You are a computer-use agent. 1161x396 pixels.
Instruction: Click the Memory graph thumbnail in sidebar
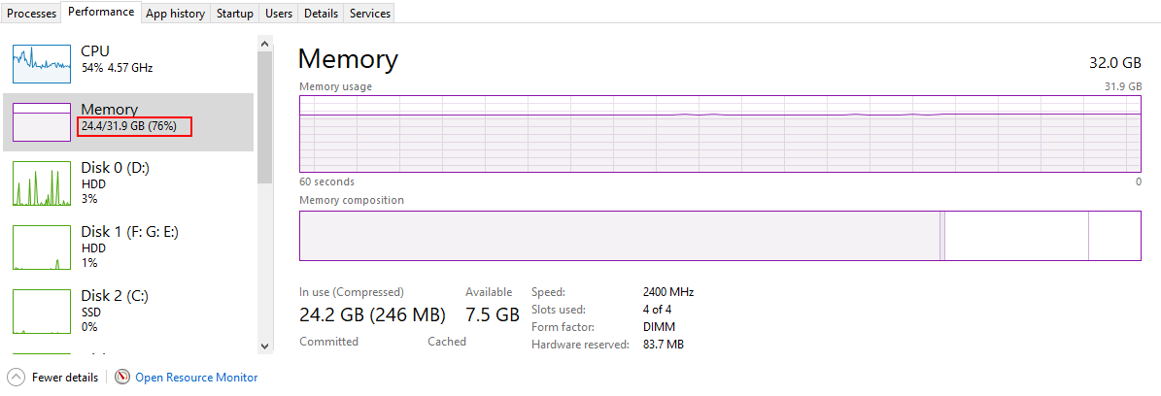pos(42,122)
